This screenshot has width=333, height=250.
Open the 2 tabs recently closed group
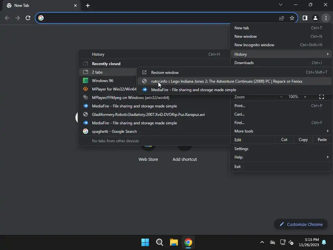108,72
